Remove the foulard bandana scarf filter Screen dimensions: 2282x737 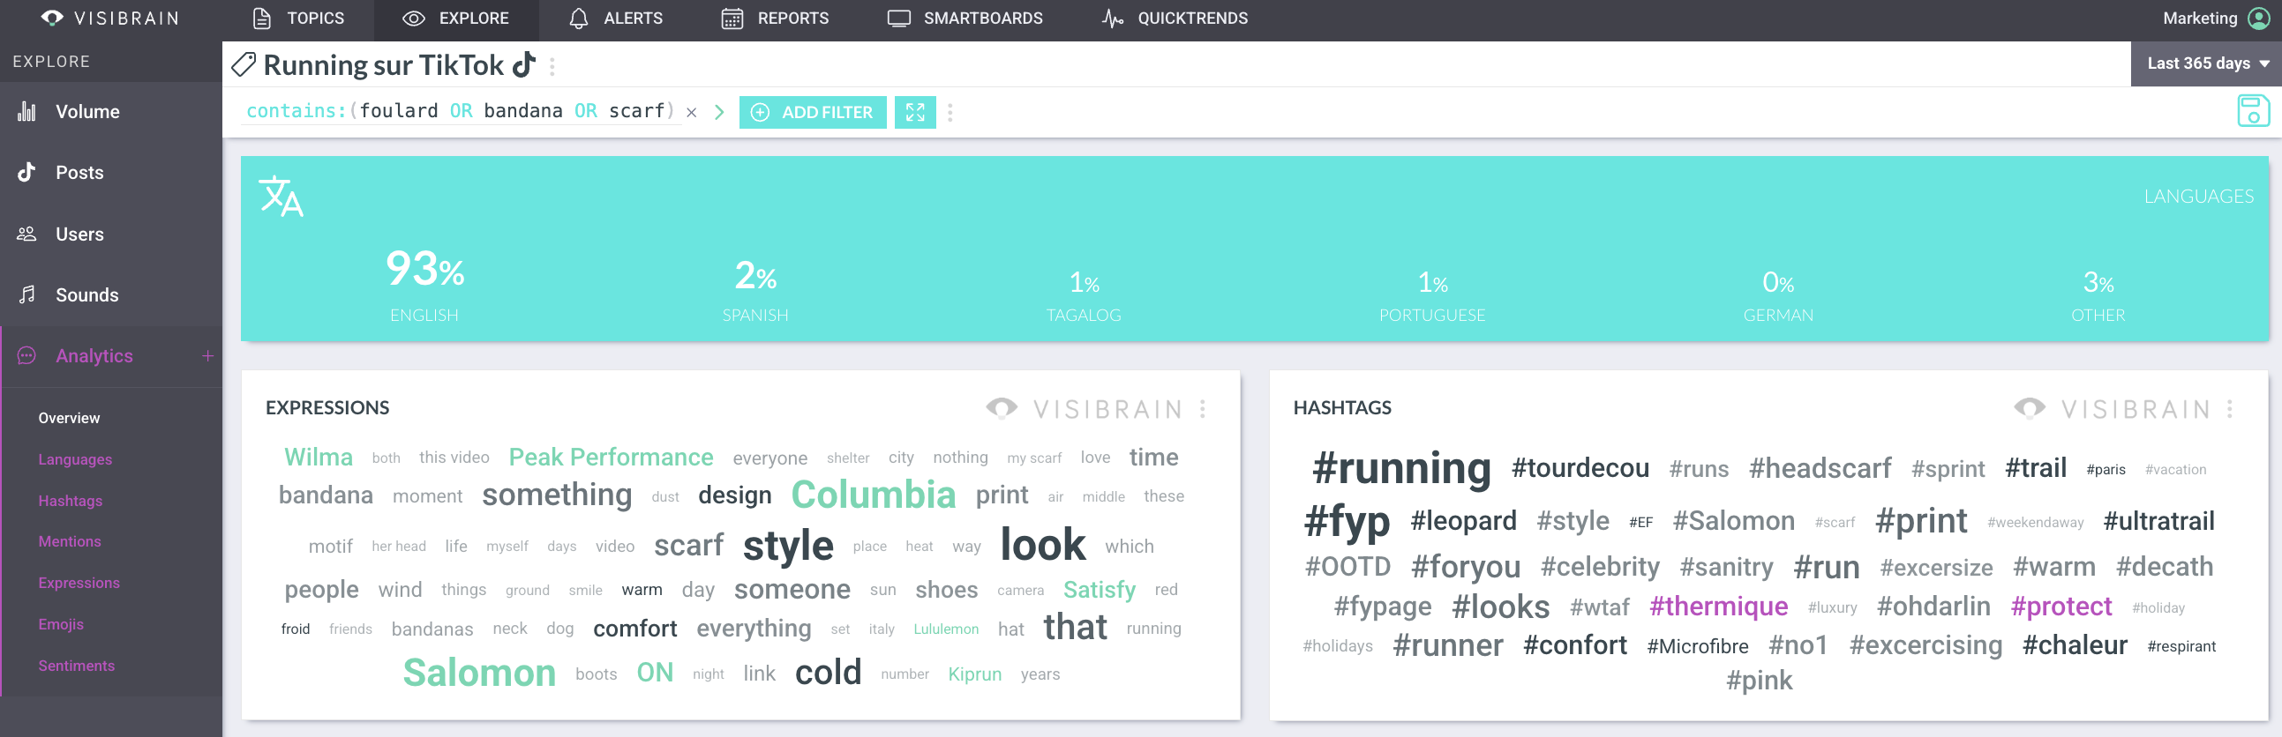pyautogui.click(x=691, y=112)
